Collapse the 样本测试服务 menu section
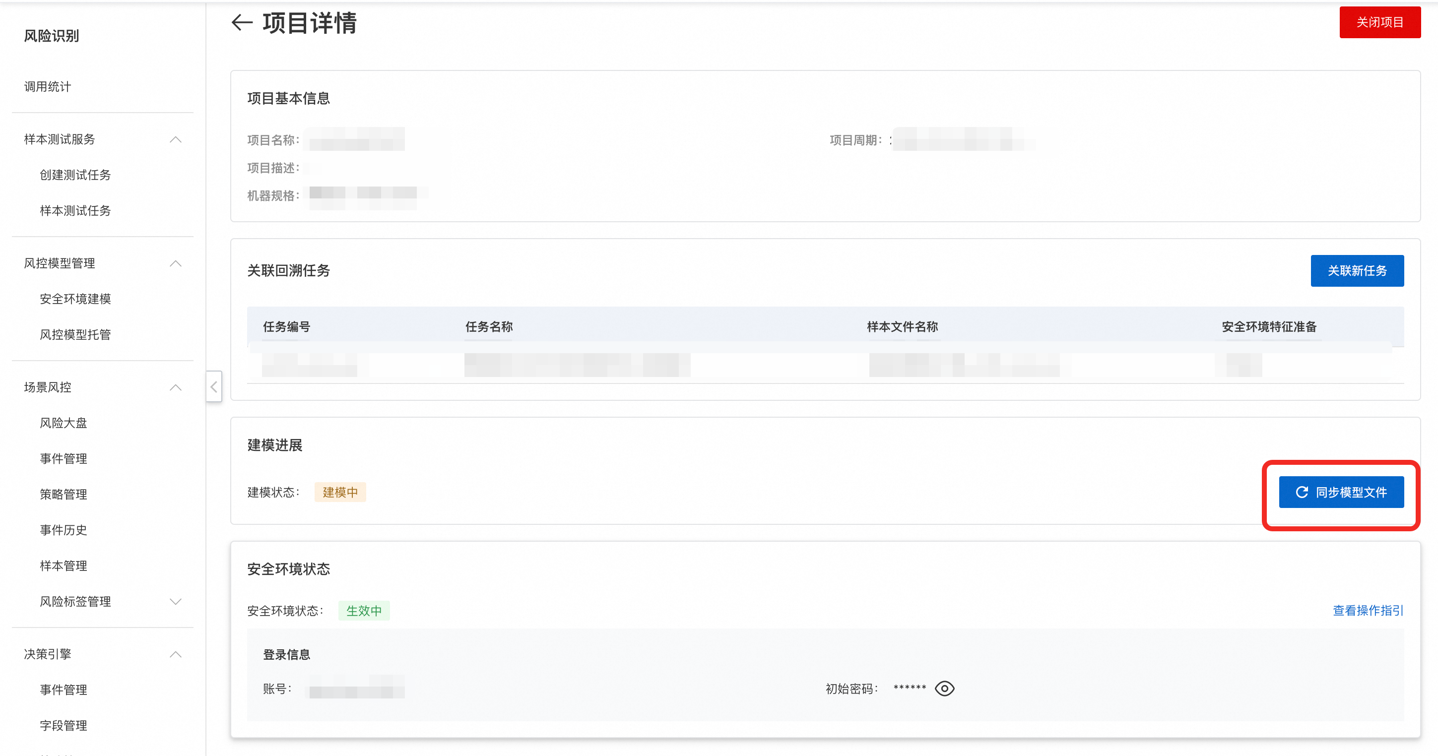This screenshot has height=756, width=1438. pos(175,139)
